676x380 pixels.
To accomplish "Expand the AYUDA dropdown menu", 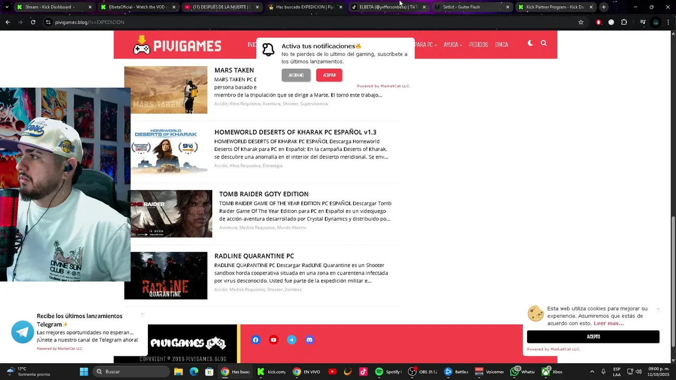I will click(x=453, y=45).
